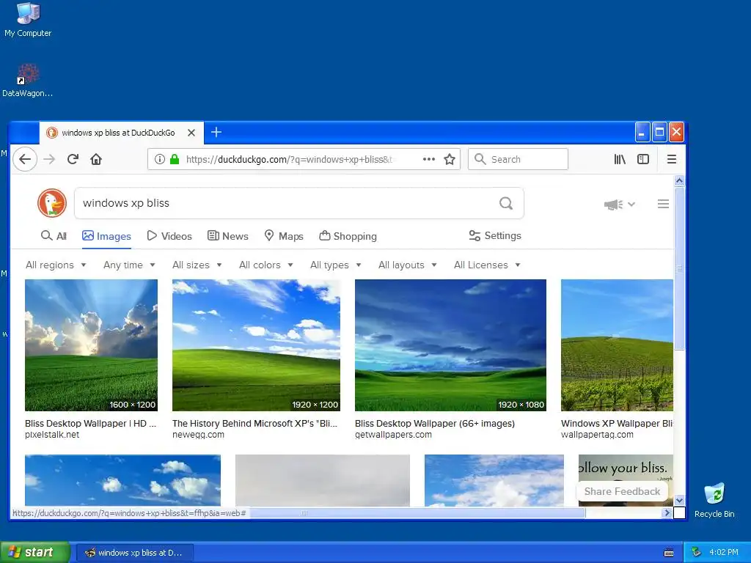Image resolution: width=751 pixels, height=563 pixels.
Task: Switch to the News tab
Action: pos(227,236)
